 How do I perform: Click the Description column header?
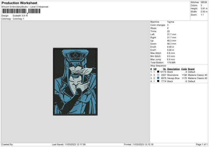(x=173, y=69)
